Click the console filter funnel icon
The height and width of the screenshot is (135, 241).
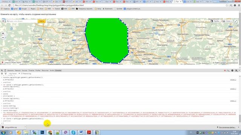[6, 73]
